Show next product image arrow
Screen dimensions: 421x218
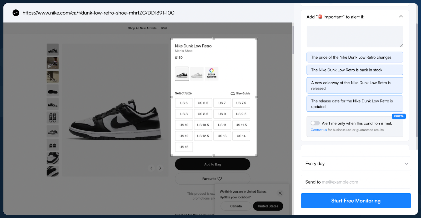pyautogui.click(x=160, y=168)
